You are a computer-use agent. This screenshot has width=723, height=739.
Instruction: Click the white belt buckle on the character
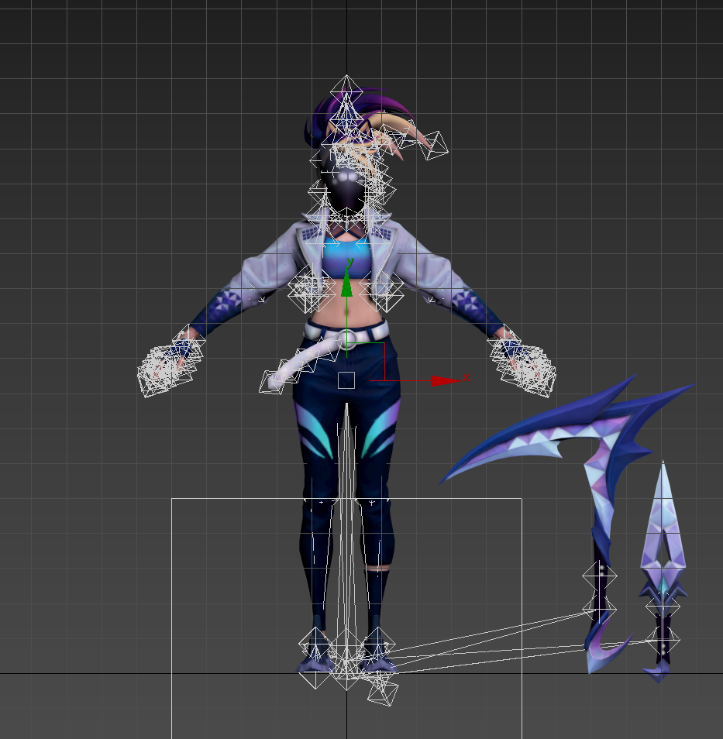click(x=348, y=339)
